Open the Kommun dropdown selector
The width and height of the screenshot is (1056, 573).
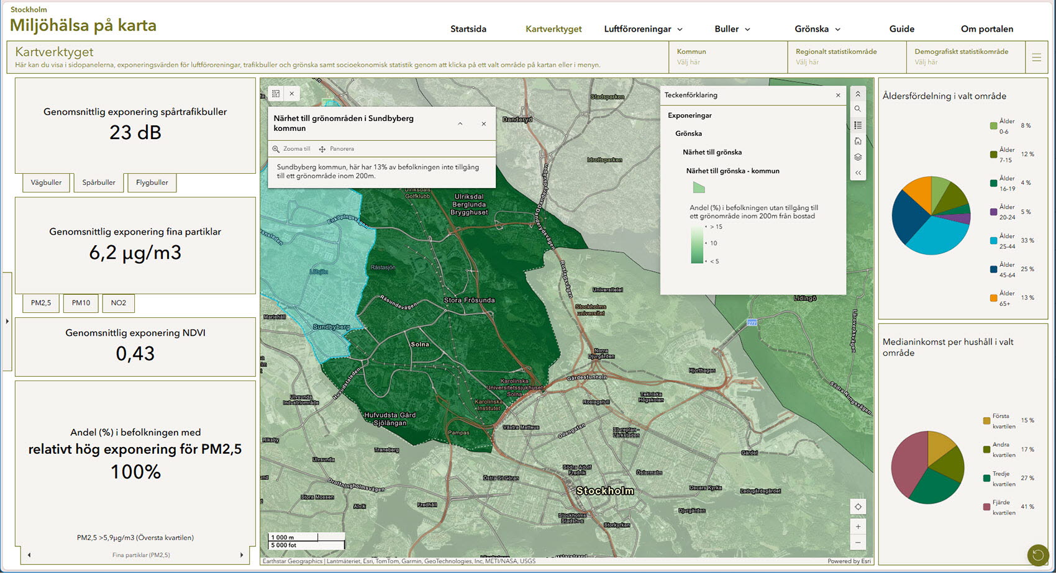[727, 57]
